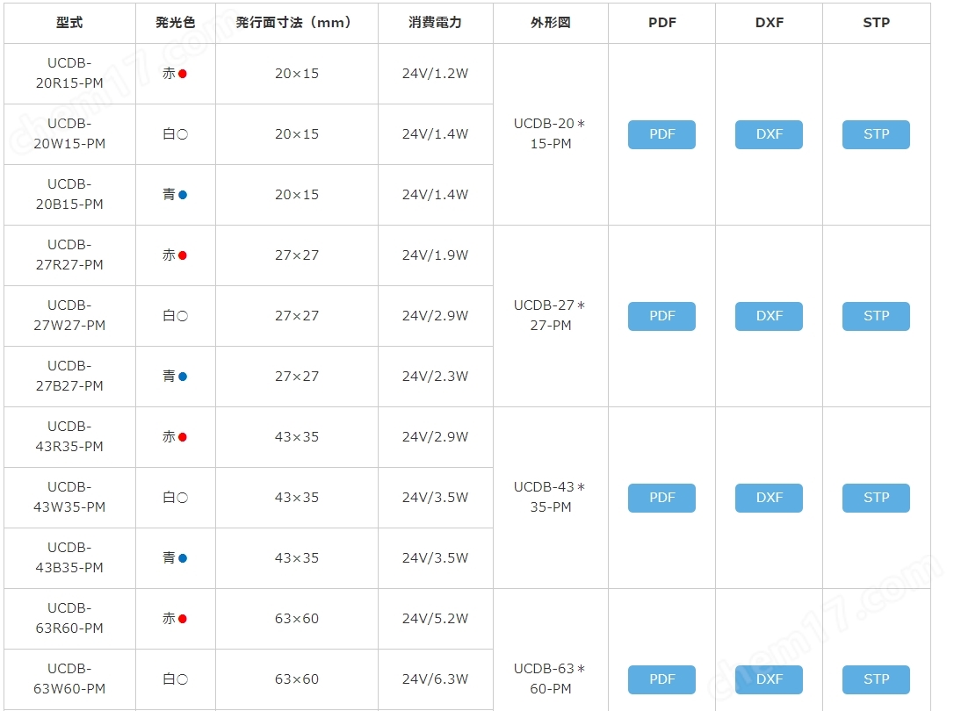Download STP for UCDB-20*15-PM
The width and height of the screenshot is (954, 711).
coord(876,134)
